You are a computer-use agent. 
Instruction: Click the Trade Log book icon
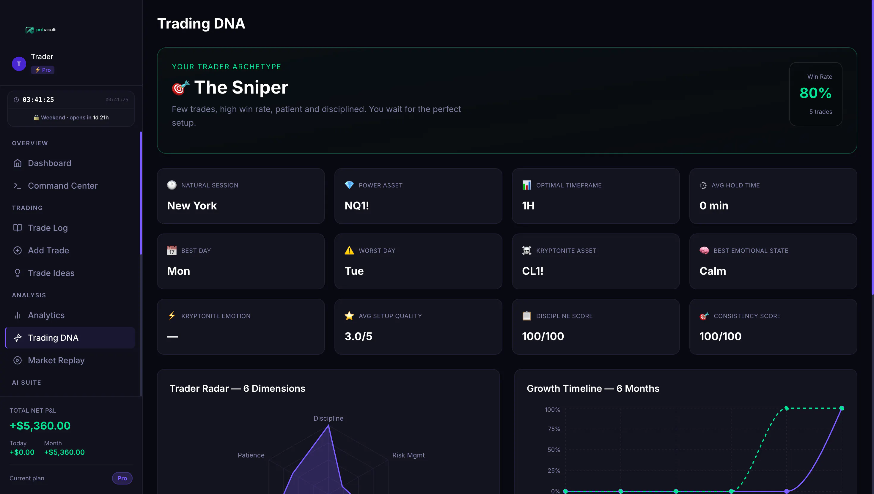17,228
